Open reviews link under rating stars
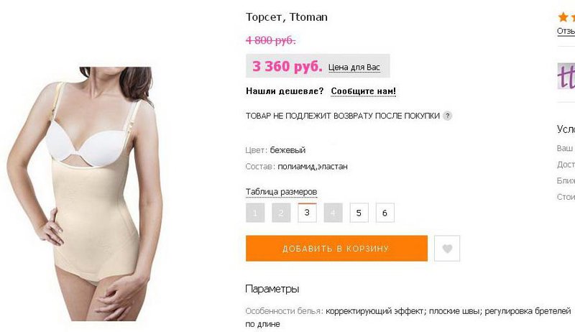Image resolution: width=575 pixels, height=332 pixels. coord(566,31)
